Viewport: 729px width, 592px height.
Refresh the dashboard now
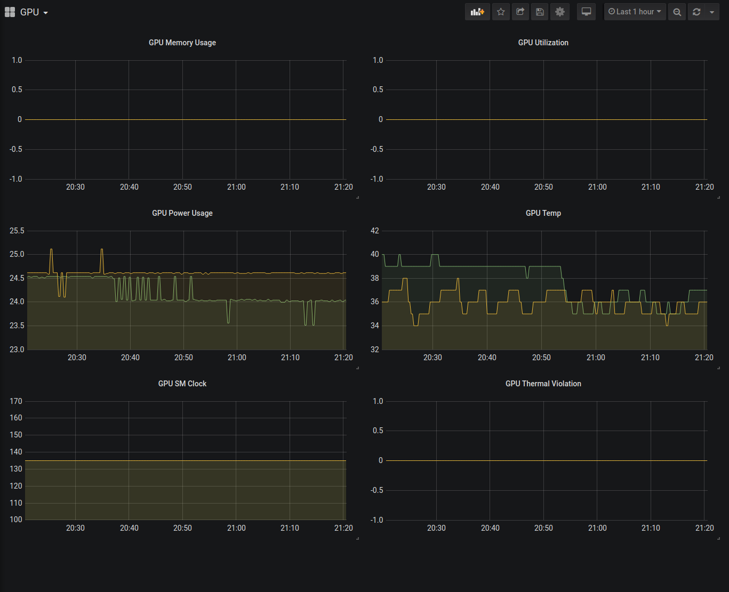(x=696, y=12)
